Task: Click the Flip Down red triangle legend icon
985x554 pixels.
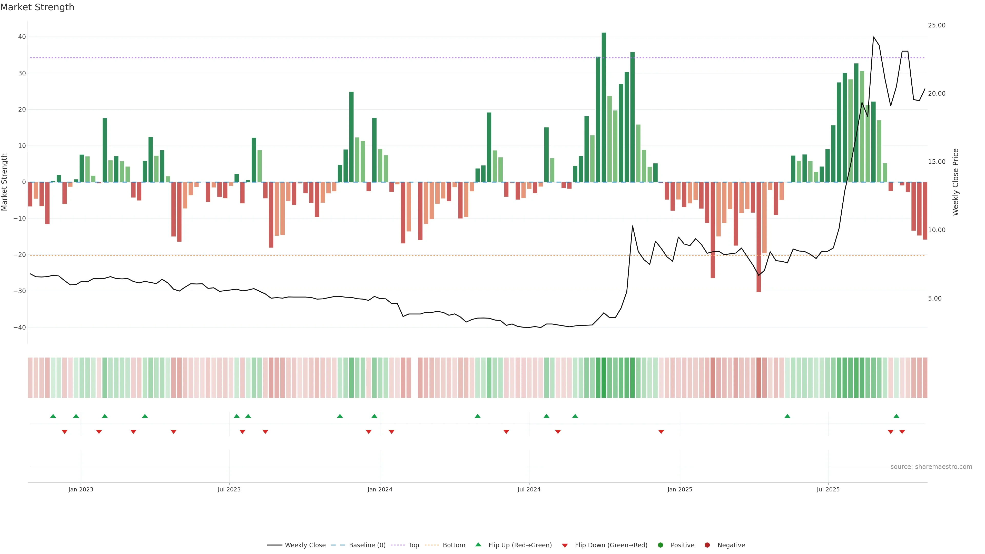Action: coord(565,546)
